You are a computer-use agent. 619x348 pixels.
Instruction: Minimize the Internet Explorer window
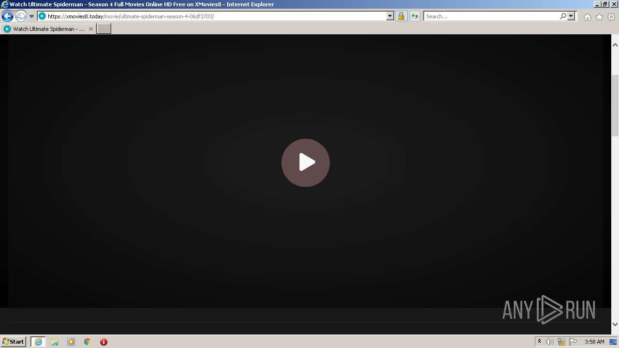[x=597, y=4]
